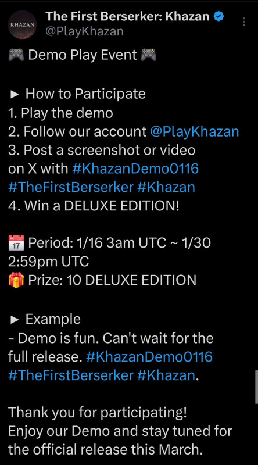
Task: Click the Demo Play Event heading text
Action: 83,55
